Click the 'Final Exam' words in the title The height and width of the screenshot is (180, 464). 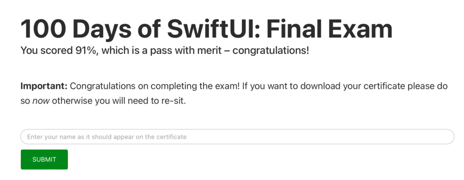(x=329, y=29)
